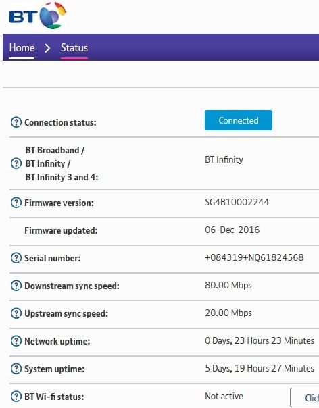
Task: Open help for Upstream sync speed
Action: click(16, 313)
